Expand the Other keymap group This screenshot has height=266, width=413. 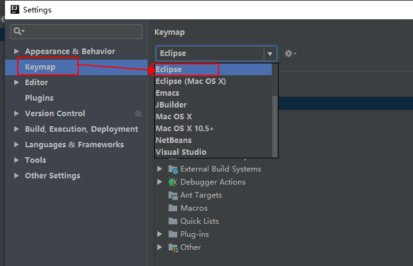pyautogui.click(x=160, y=247)
